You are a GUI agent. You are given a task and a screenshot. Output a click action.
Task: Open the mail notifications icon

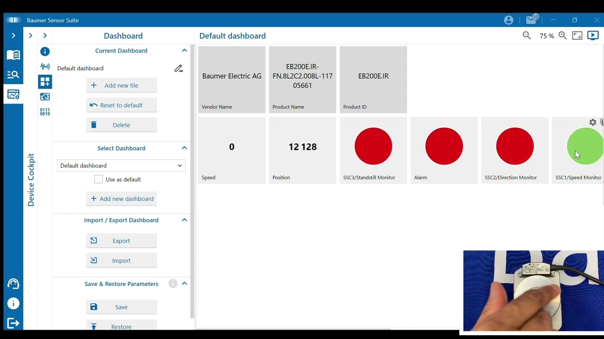532,20
